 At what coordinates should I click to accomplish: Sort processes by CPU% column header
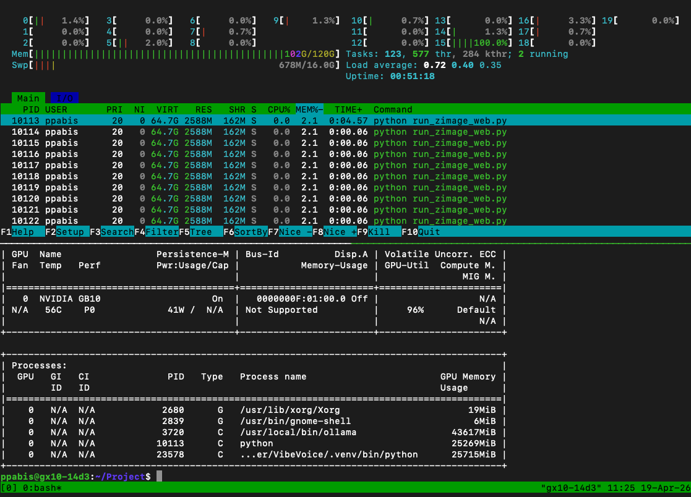[x=278, y=109]
